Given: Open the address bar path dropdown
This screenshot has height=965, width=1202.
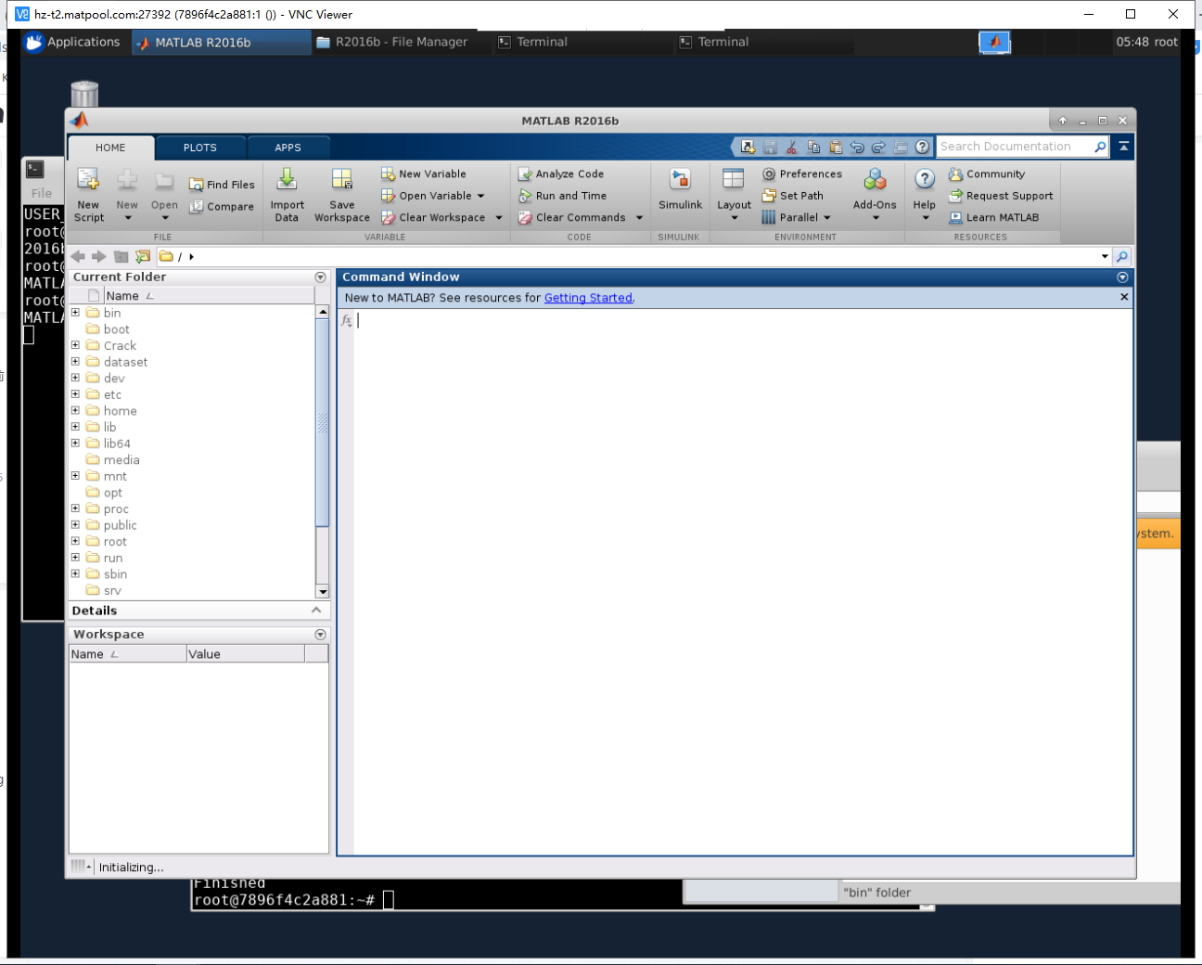Looking at the screenshot, I should [1105, 257].
